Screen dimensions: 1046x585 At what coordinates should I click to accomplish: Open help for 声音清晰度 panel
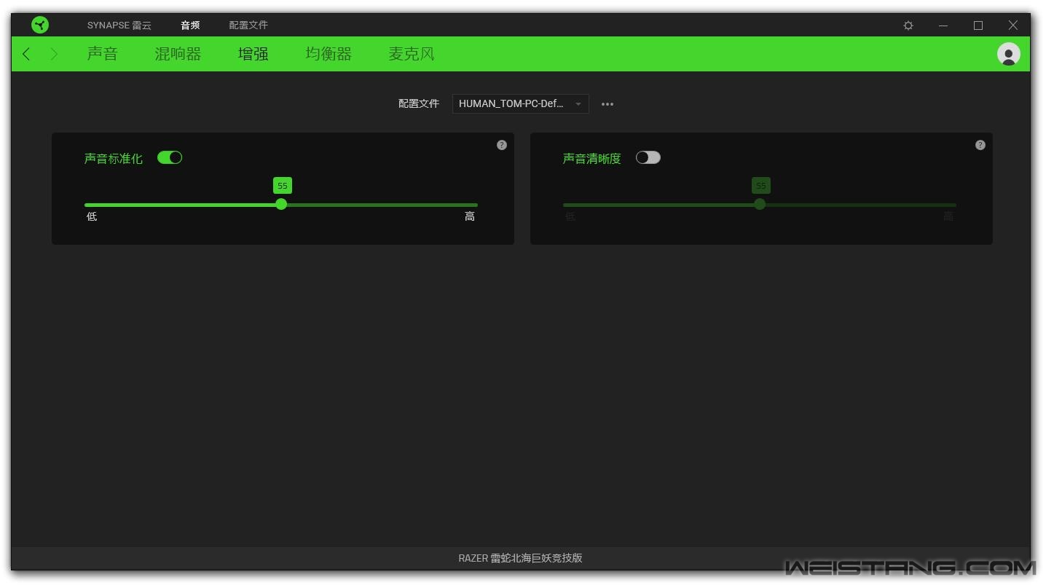click(x=980, y=145)
